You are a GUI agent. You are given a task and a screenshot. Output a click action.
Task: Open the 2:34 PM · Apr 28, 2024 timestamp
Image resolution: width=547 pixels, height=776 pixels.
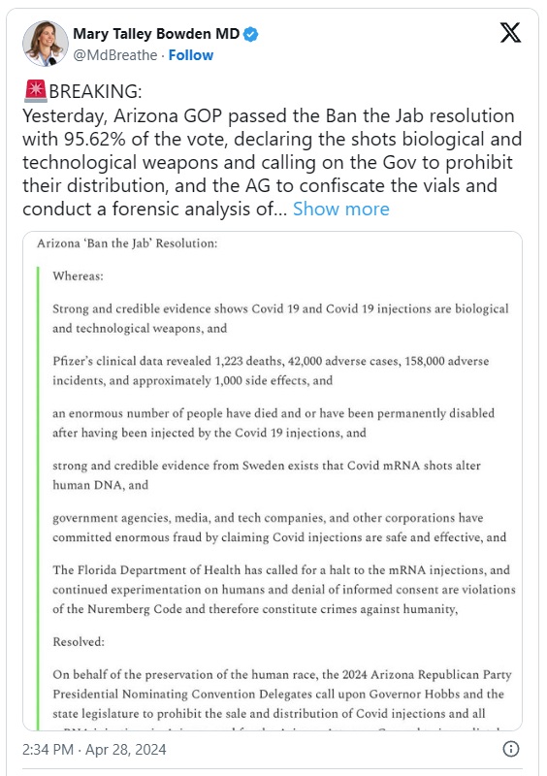(94, 749)
